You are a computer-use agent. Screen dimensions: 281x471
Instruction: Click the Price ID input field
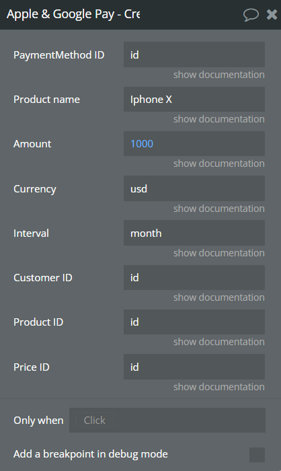(x=194, y=367)
